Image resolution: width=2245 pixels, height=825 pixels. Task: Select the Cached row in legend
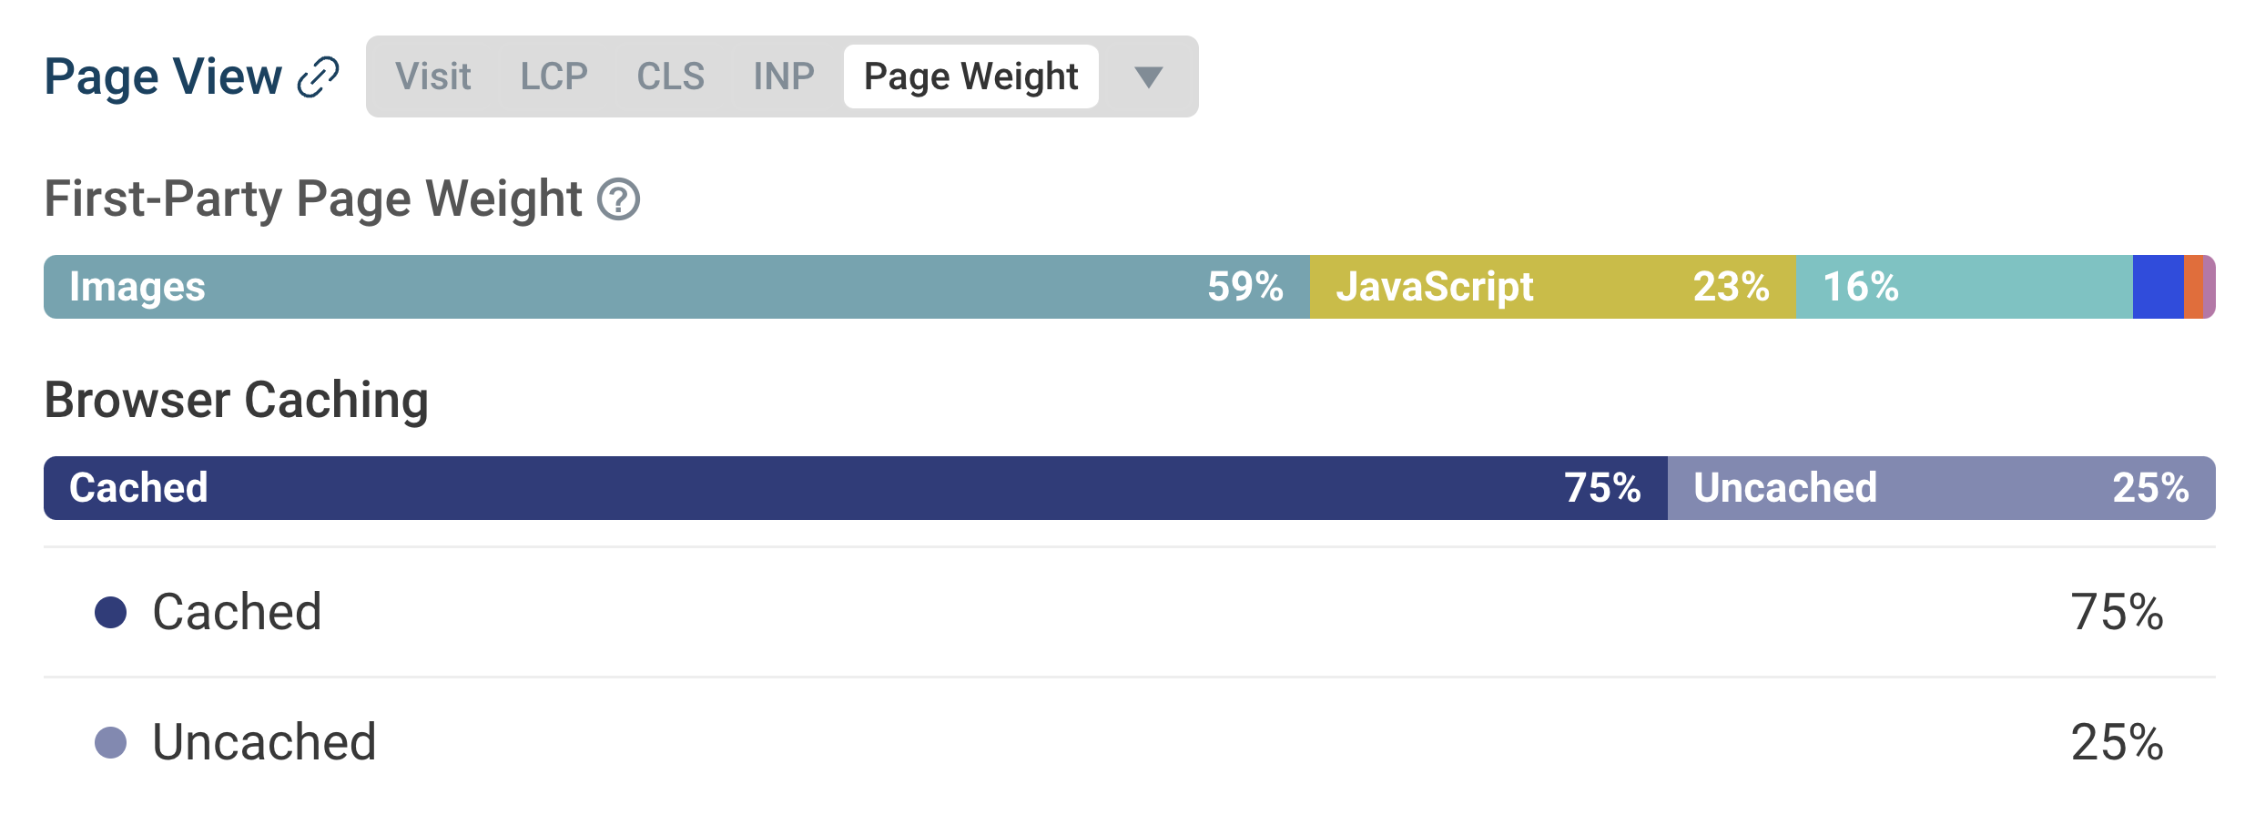1129,612
